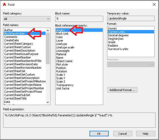Click the Temporary value field
The height and width of the screenshot is (140, 159).
[131, 18]
